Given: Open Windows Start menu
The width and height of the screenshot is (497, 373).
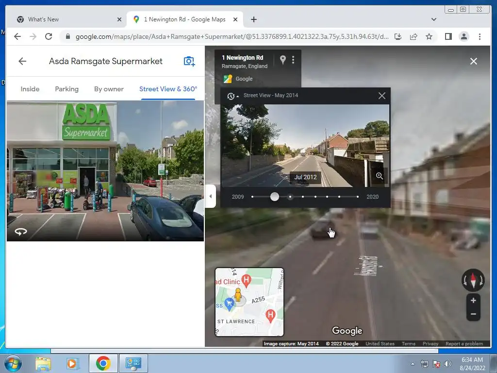Looking at the screenshot, I should tap(13, 363).
